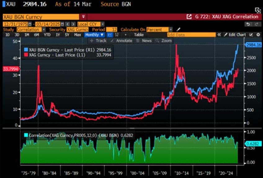Click the '10-'14 time axis label
This screenshot has height=178, width=263.
click(181, 173)
